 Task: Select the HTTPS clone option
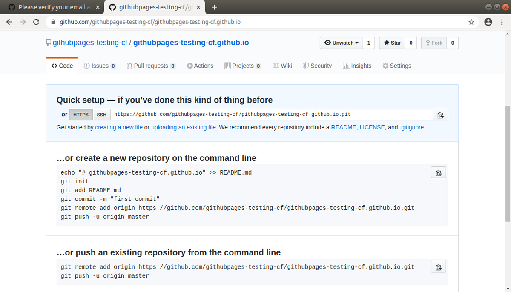[x=80, y=115]
